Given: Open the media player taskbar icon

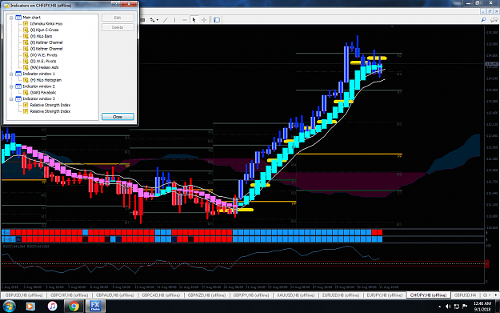Looking at the screenshot, I should (30, 307).
